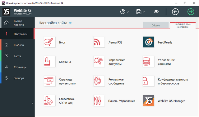199x117 pixels.
Task: Open the RSS feed (Лента RSS) icon
Action: [99, 42]
